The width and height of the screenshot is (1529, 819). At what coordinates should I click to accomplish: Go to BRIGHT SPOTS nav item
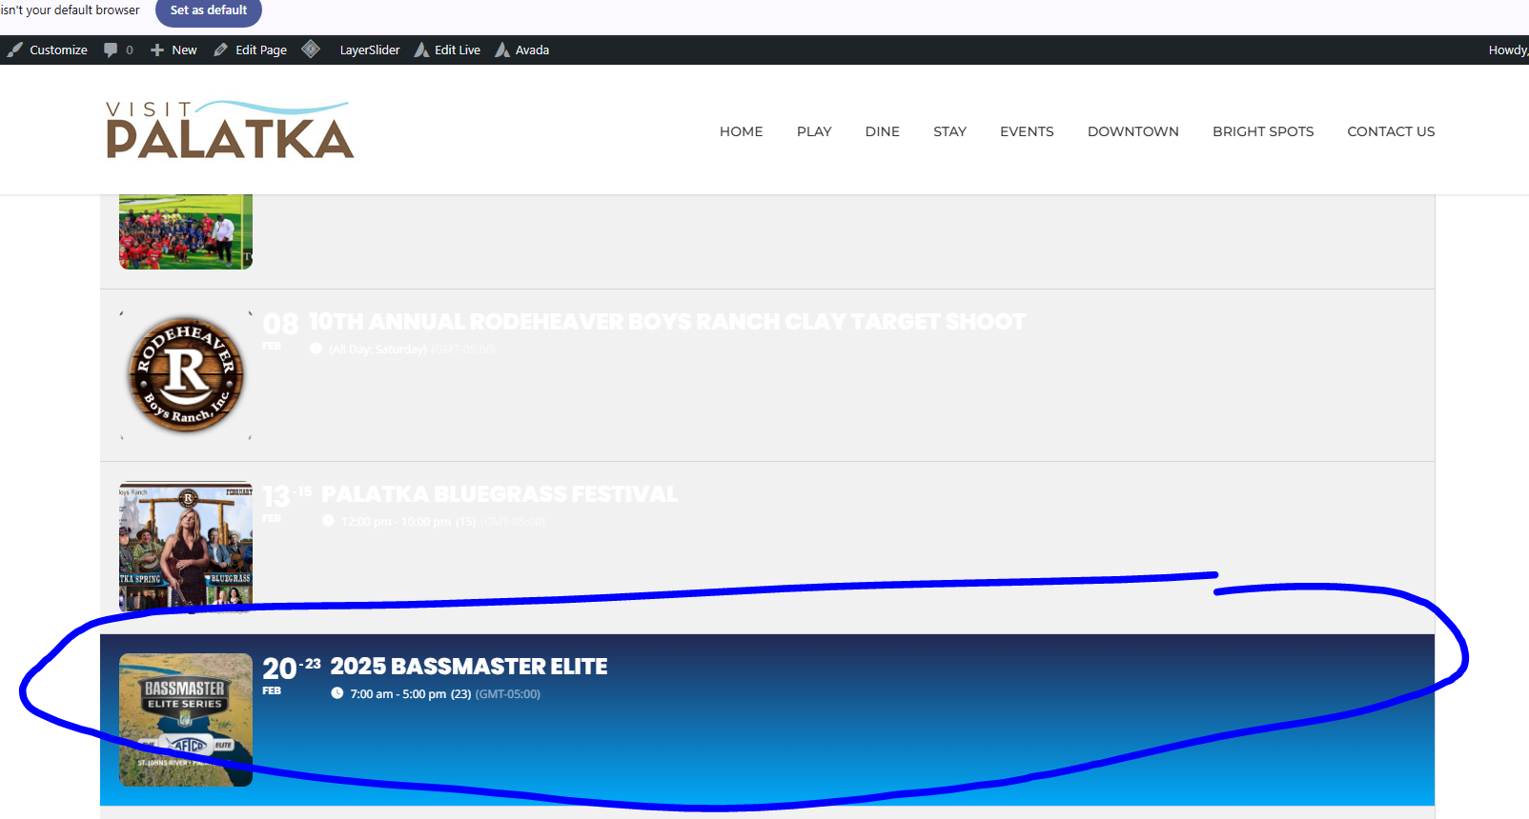point(1263,131)
